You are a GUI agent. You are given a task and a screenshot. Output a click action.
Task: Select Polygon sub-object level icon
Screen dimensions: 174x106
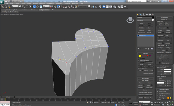(x=148, y=56)
